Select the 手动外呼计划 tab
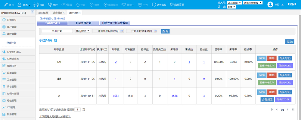301x120 pixels. [x=52, y=23]
